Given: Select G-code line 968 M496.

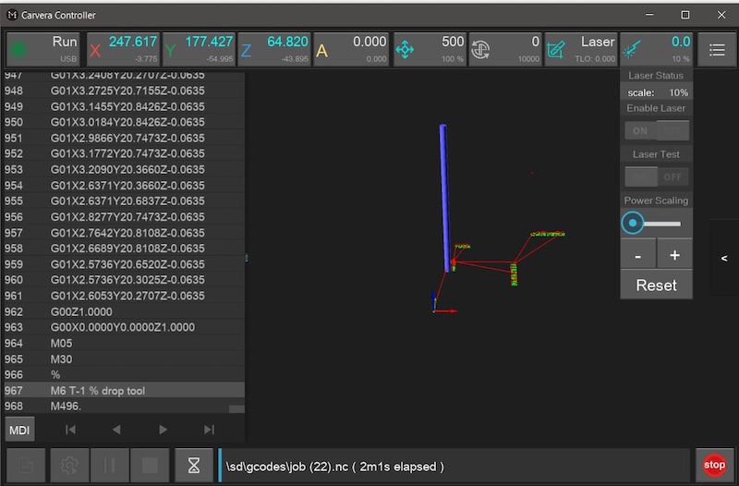Looking at the screenshot, I should 125,407.
